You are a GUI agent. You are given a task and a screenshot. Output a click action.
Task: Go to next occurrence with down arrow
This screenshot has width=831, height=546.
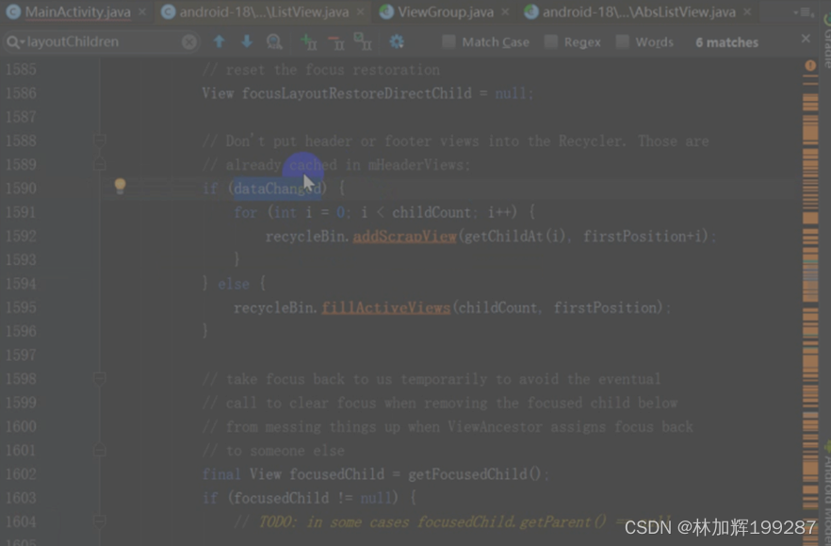coord(247,41)
